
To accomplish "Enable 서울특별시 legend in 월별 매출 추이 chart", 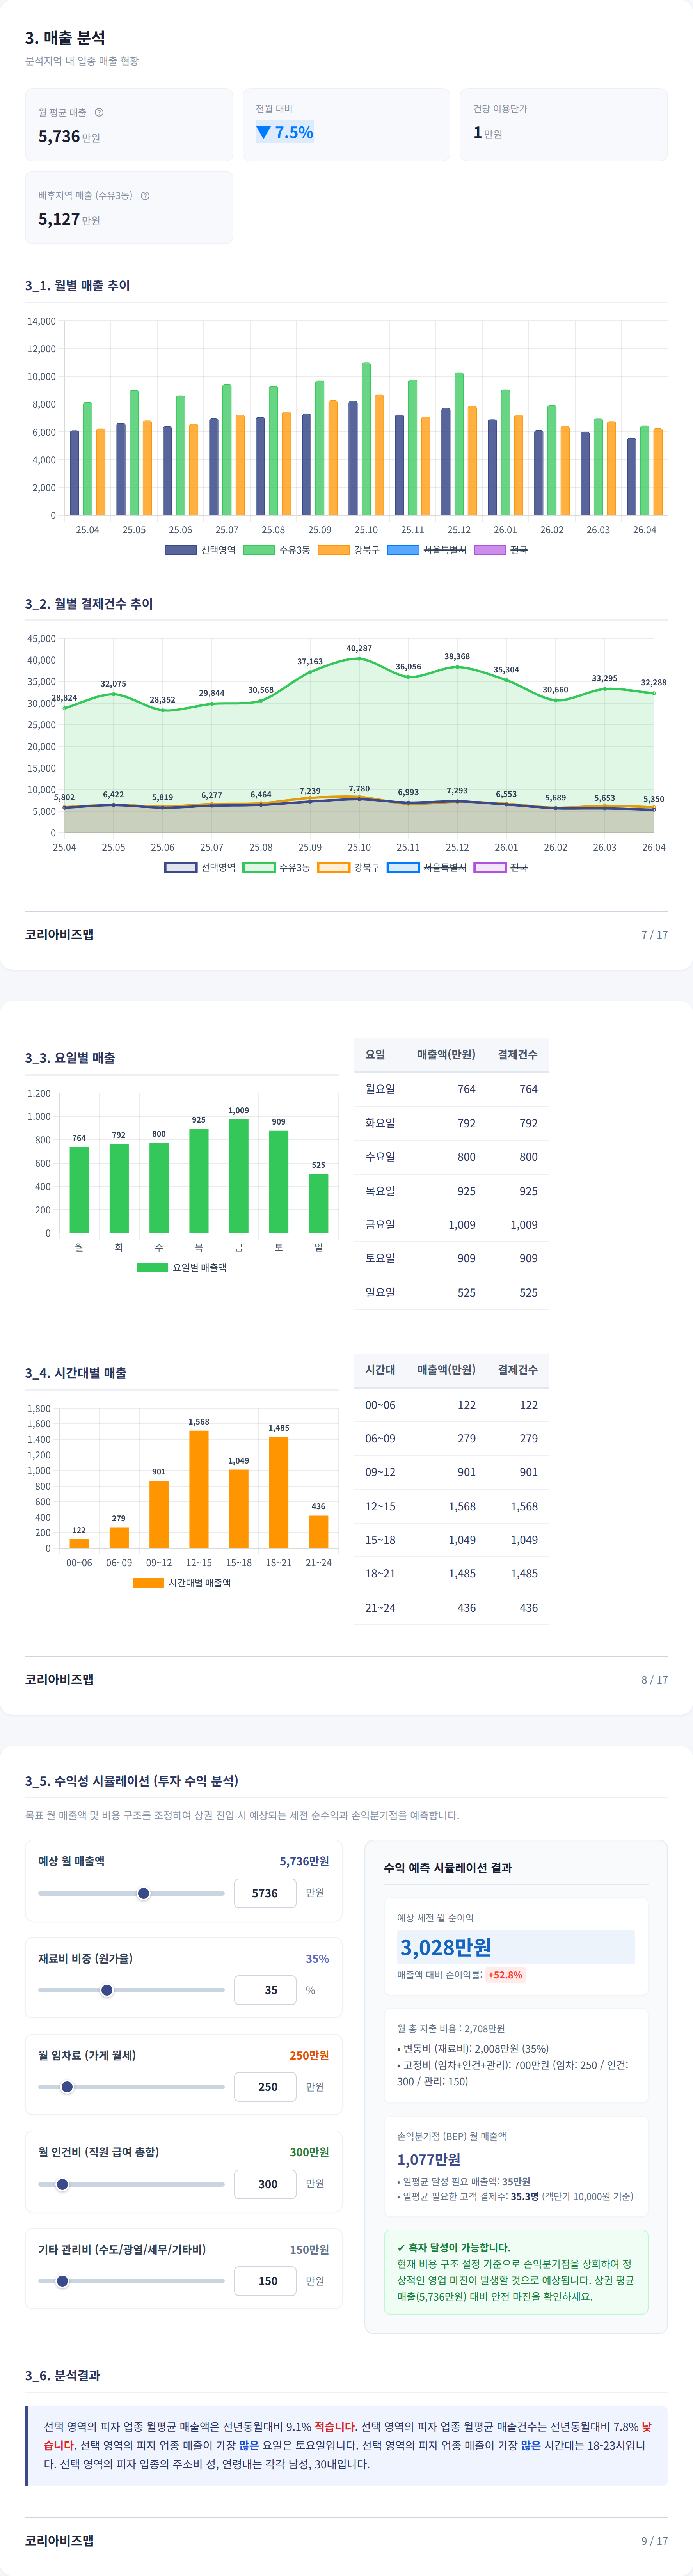I will (426, 550).
